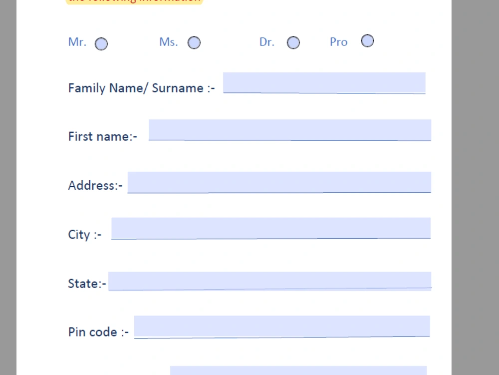The image size is (499, 375).
Task: Click the Pro label next to its radio
Action: coord(338,42)
